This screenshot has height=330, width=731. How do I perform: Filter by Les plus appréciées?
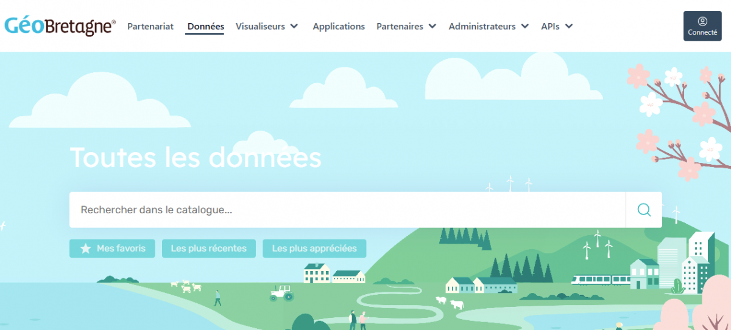tap(314, 248)
